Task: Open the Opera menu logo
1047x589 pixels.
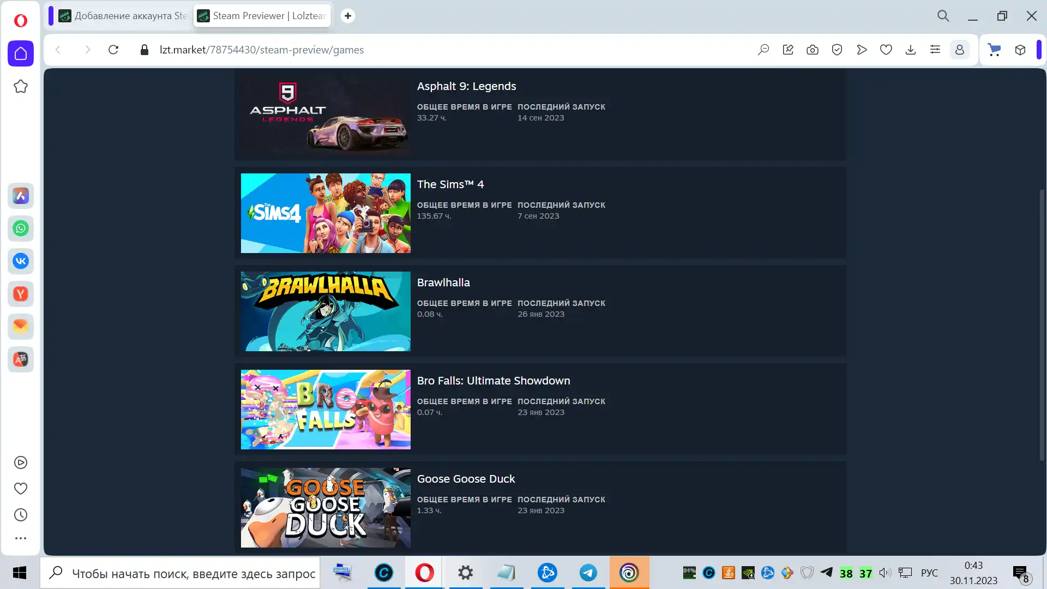Action: [x=21, y=21]
